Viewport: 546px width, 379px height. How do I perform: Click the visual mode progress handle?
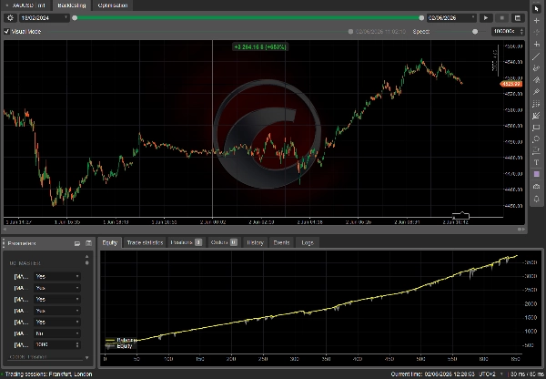(x=350, y=31)
